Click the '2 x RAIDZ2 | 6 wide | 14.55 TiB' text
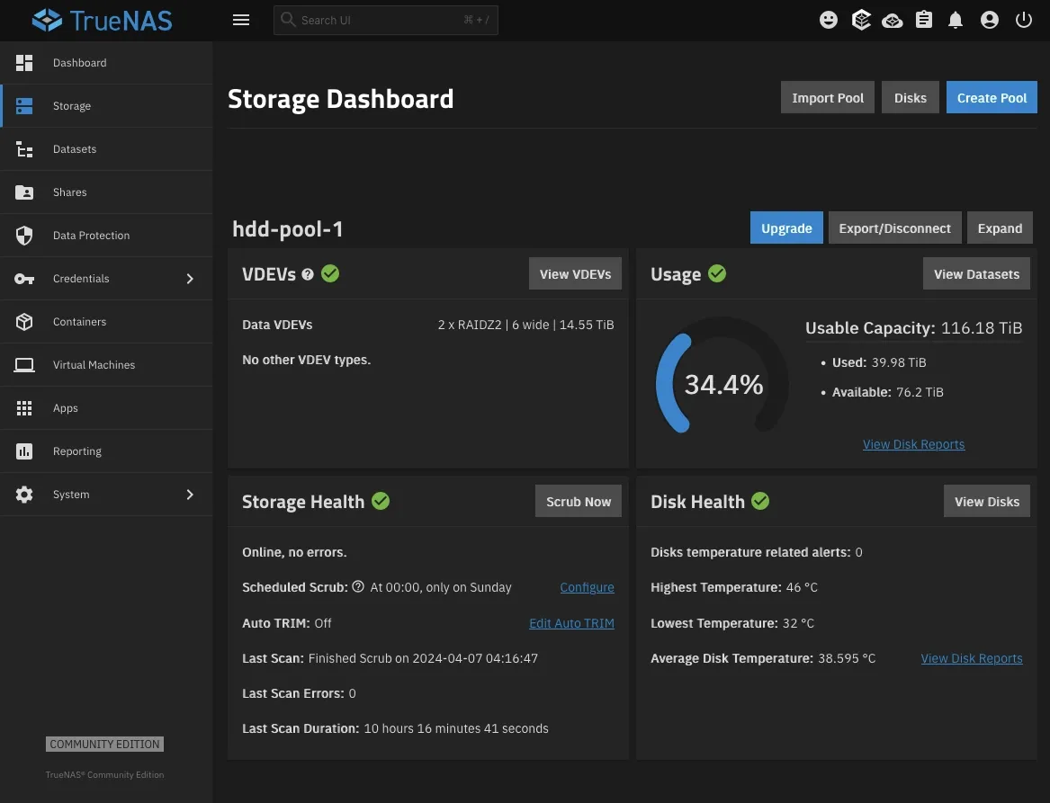This screenshot has width=1050, height=803. pyautogui.click(x=525, y=325)
